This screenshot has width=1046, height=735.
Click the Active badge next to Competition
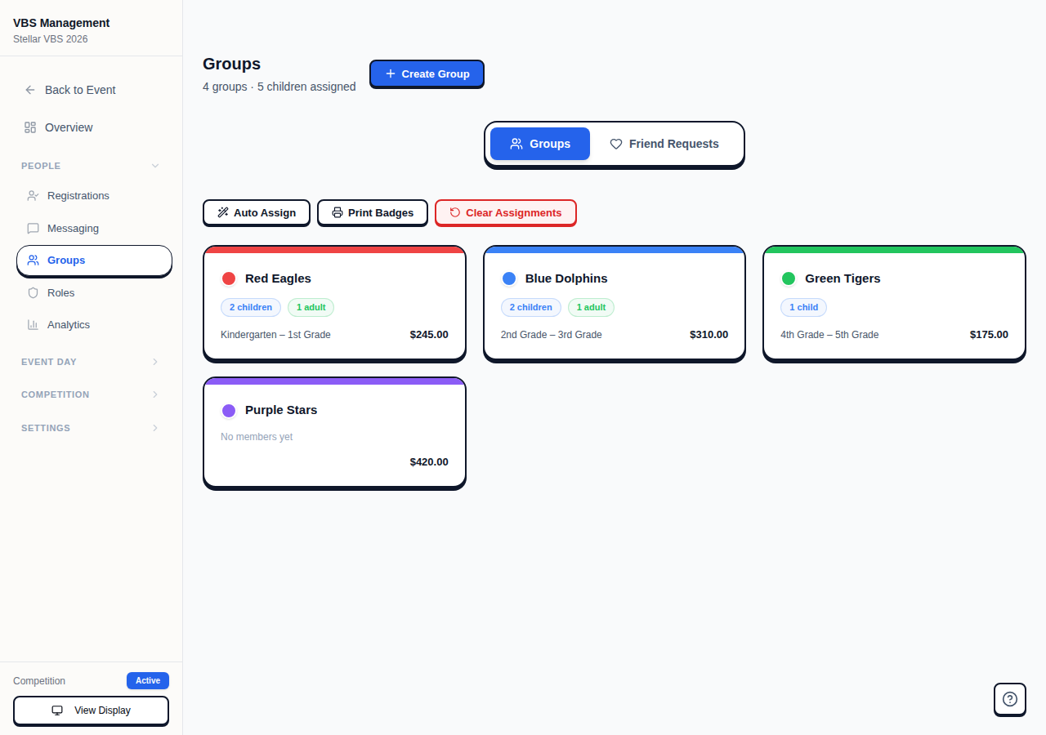coord(148,680)
